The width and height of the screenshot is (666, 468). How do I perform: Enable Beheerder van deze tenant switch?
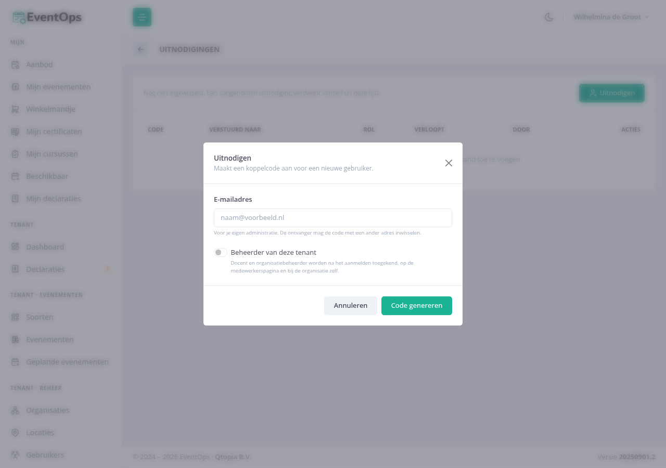tap(221, 252)
